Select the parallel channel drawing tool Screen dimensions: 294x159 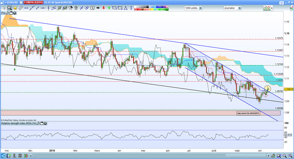pyautogui.click(x=54, y=8)
